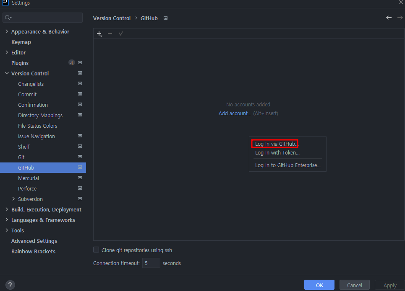Open Keymap settings

tap(21, 42)
